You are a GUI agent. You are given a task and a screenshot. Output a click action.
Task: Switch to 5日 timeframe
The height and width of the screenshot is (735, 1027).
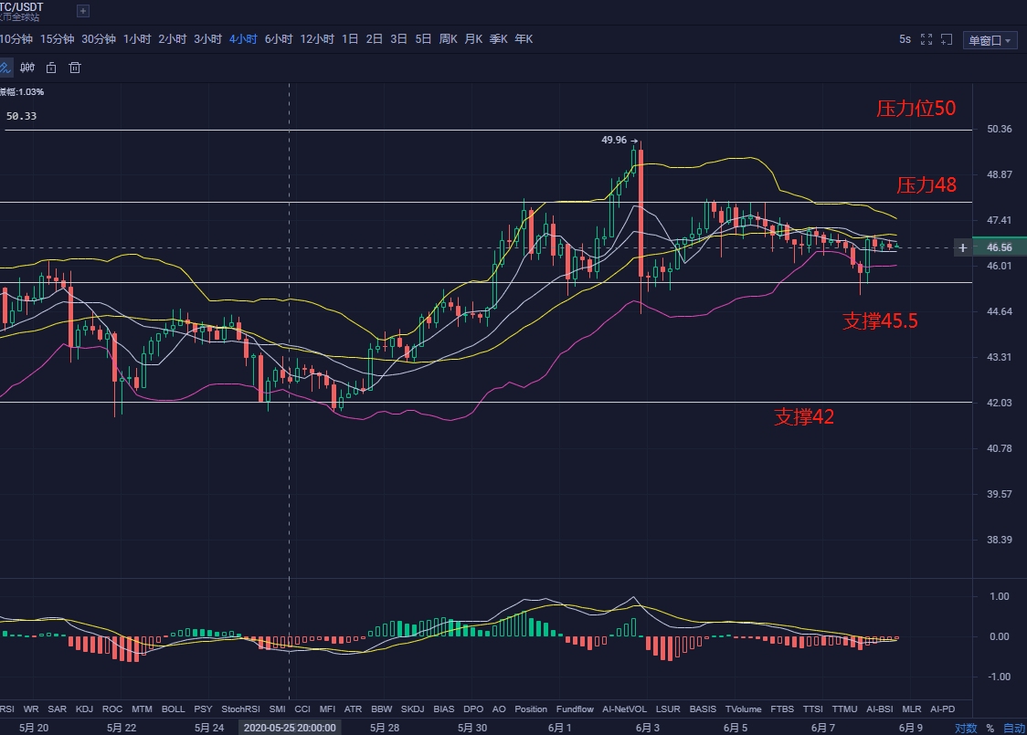tap(423, 39)
